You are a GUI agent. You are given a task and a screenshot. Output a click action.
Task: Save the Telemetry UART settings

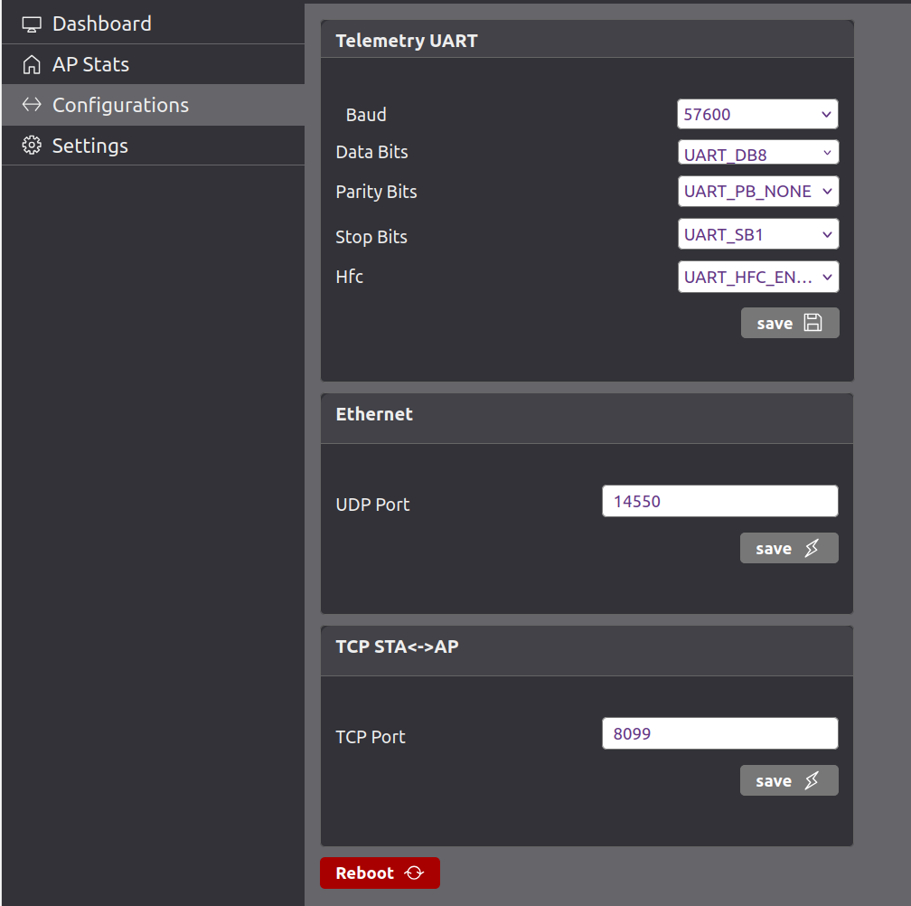[x=789, y=324]
